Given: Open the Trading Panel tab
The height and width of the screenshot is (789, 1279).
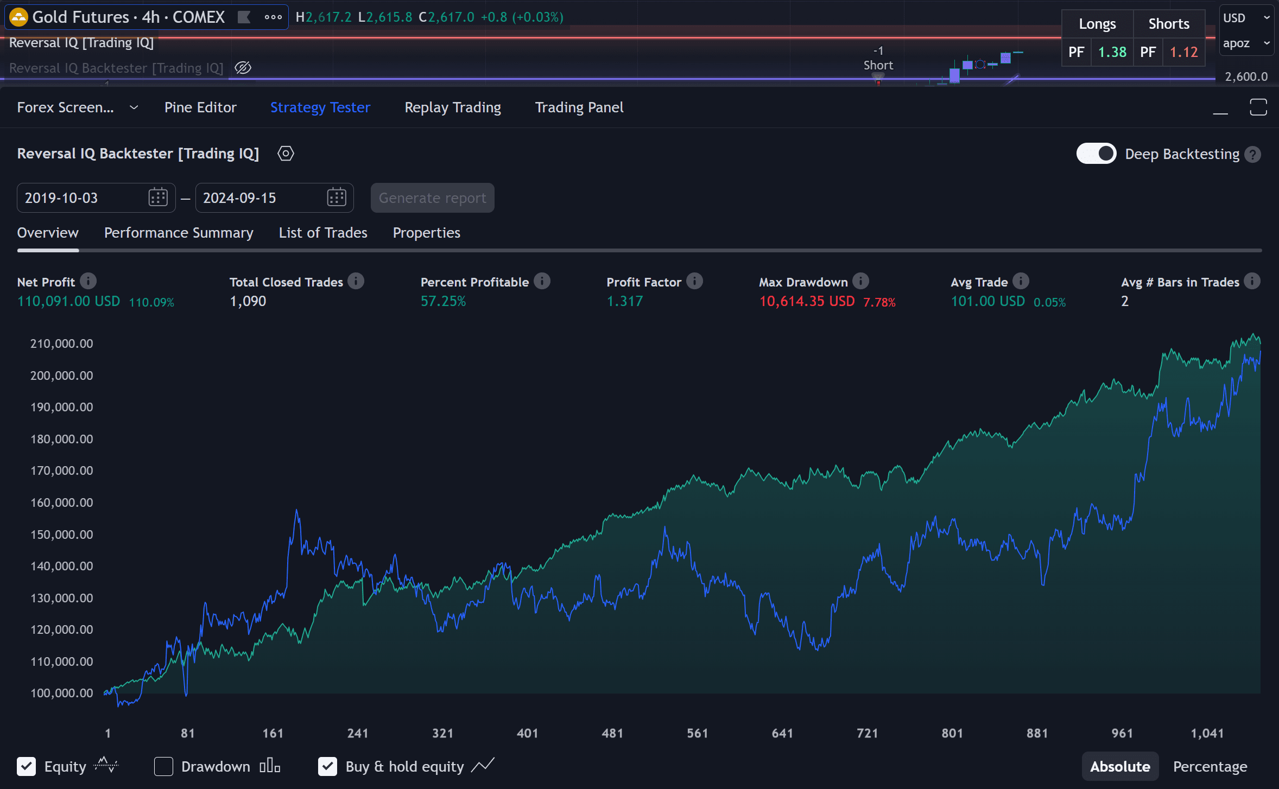Looking at the screenshot, I should [x=579, y=107].
